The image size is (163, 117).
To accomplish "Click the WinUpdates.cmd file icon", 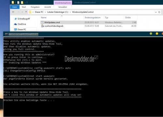I will 42,22.
